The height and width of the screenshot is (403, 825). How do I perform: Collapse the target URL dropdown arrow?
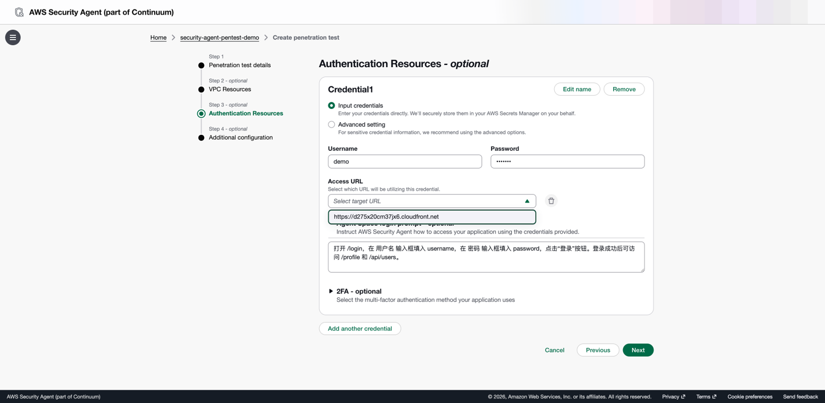(x=527, y=201)
